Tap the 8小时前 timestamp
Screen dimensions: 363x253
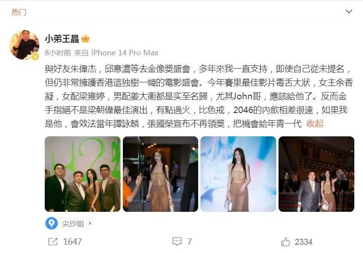(58, 53)
